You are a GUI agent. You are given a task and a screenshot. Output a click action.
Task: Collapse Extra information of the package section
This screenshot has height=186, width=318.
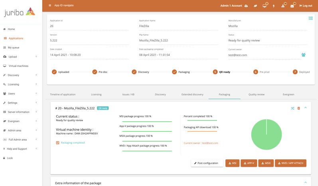click(x=305, y=182)
